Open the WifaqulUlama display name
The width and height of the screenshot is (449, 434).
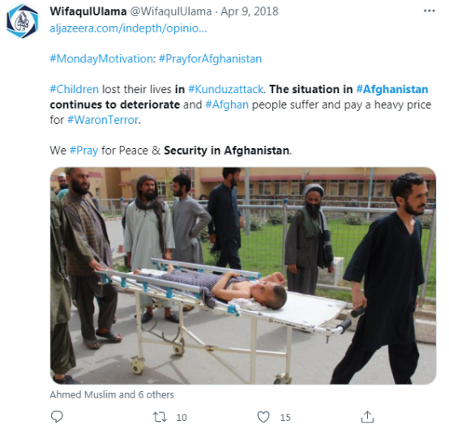point(88,11)
